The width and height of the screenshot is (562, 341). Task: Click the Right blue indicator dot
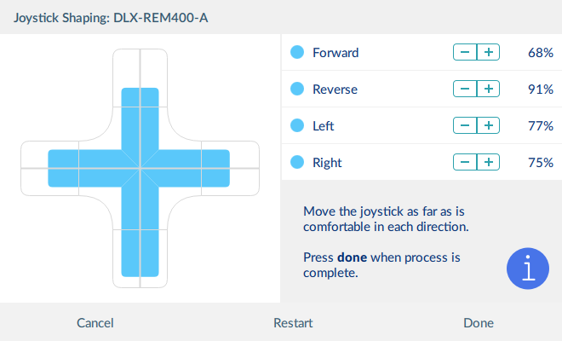point(297,162)
